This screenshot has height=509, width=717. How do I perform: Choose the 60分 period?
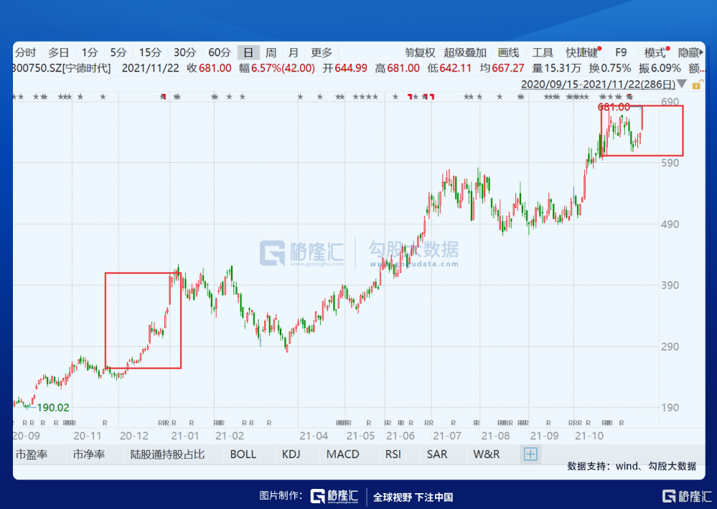click(x=220, y=52)
